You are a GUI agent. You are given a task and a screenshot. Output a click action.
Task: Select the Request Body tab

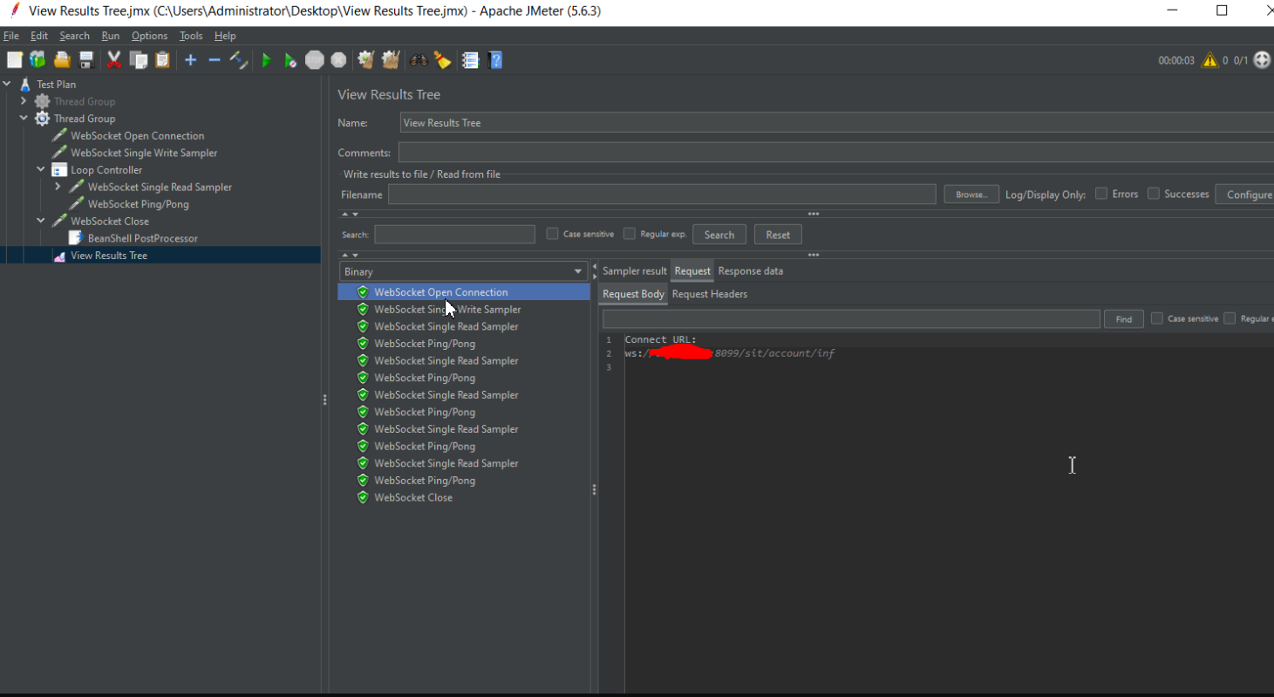pos(633,294)
